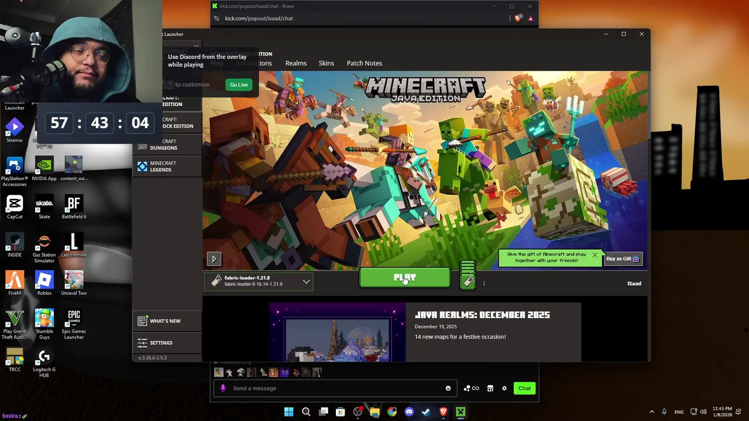Show hidden system tray icons
Viewport: 749px width, 421px height.
[x=652, y=412]
